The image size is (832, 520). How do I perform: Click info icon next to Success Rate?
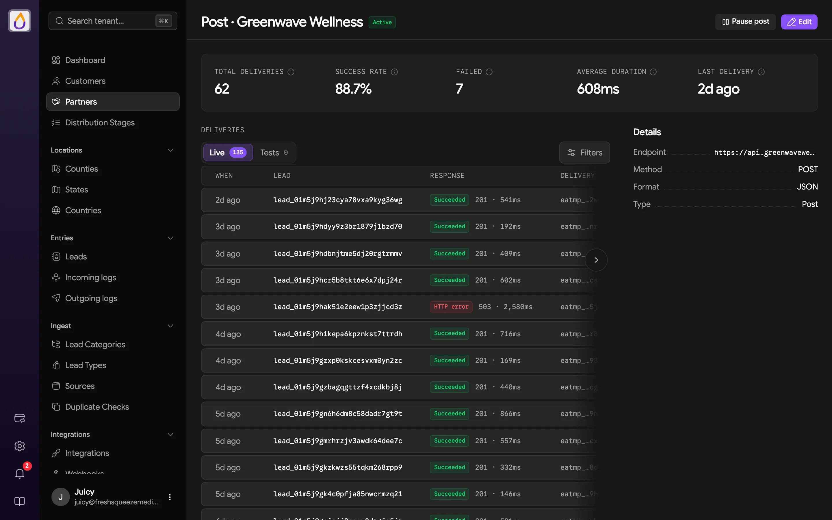point(394,72)
